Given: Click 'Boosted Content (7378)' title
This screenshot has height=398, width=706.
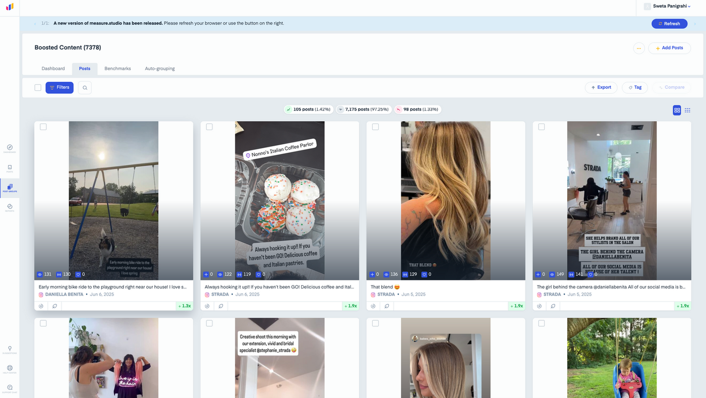Looking at the screenshot, I should click(x=68, y=47).
